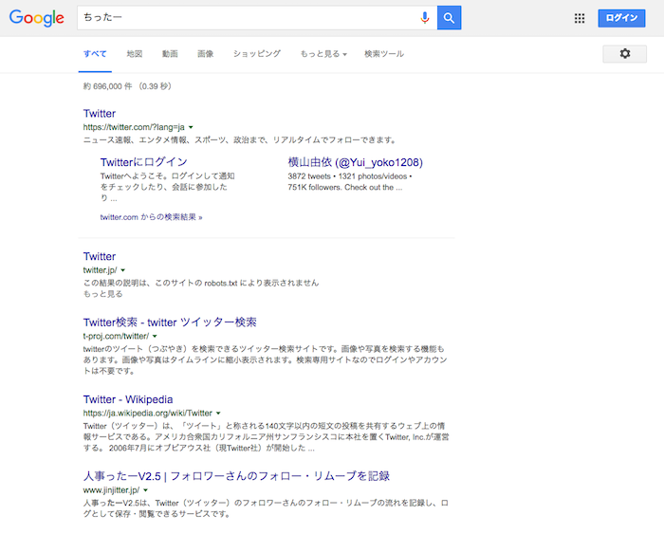Focus the search text field
The width and height of the screenshot is (664, 534).
(x=247, y=18)
